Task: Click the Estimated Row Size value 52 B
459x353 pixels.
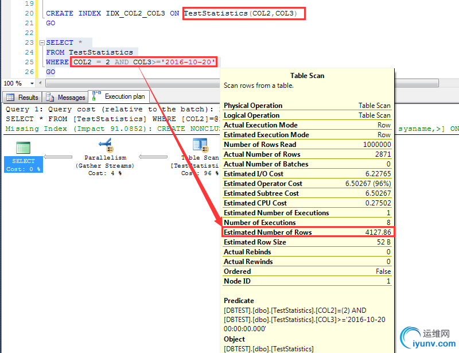Action: [x=384, y=242]
